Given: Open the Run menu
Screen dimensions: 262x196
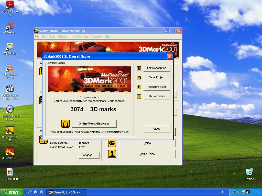Looking at the screenshot, I should 52,36.
